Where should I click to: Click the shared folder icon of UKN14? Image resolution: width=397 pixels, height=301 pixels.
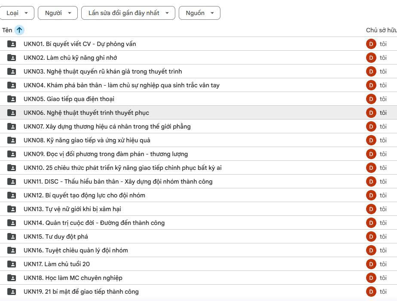(12, 223)
